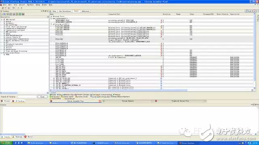Click the third icon in main toolbar
259x145 pixels.
point(9,8)
